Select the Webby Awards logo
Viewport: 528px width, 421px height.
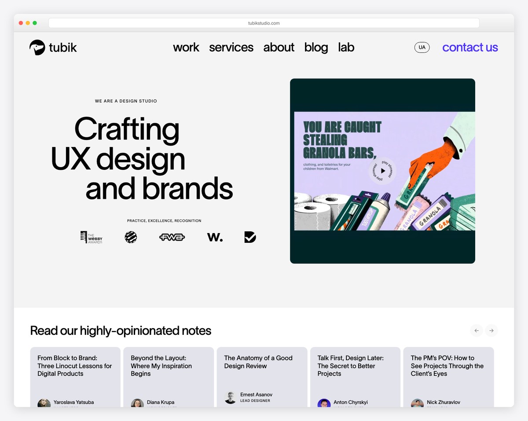coord(92,237)
